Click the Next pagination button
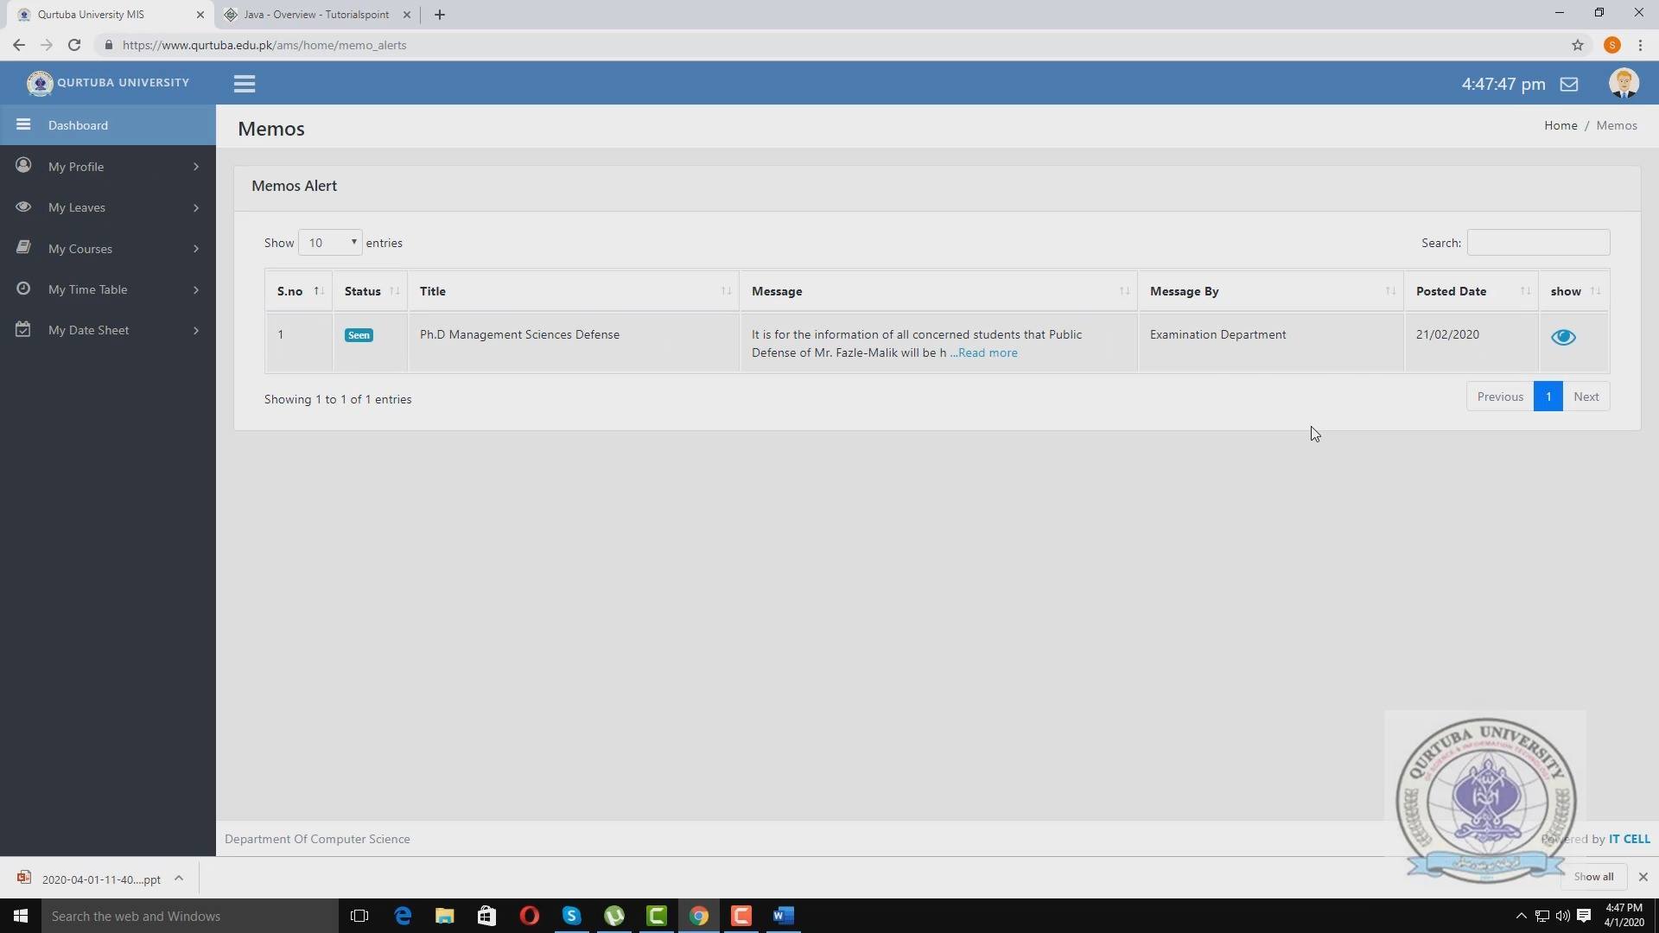 click(1586, 397)
